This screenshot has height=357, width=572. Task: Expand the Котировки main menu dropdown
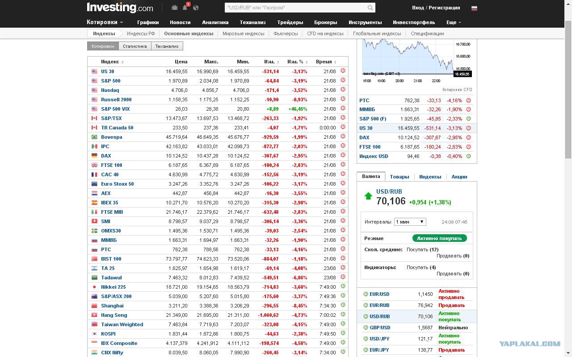click(105, 22)
